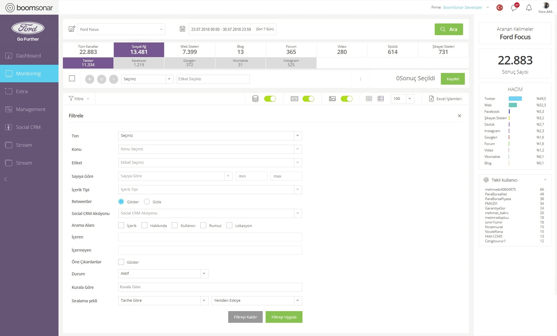Select Gizle radio for Retweetler

pyautogui.click(x=147, y=202)
